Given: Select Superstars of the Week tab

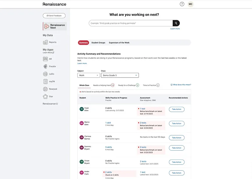Looking at the screenshot, I should pos(119,43).
